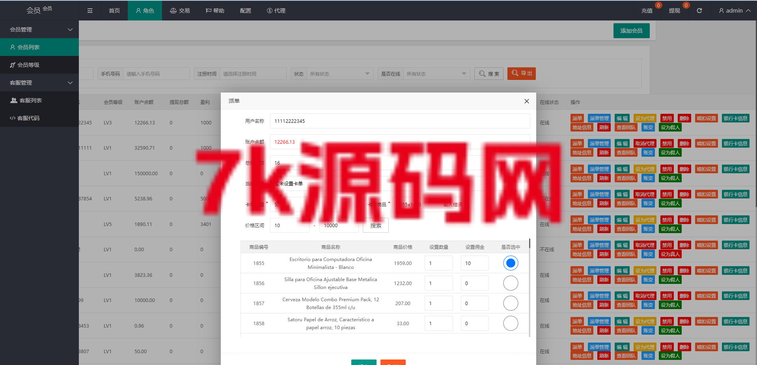This screenshot has height=365, width=757.
Task: Click 地址信息 in the first member row
Action: tap(582, 127)
